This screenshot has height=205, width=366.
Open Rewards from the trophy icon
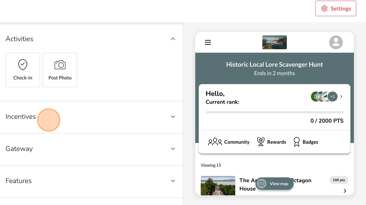261,142
